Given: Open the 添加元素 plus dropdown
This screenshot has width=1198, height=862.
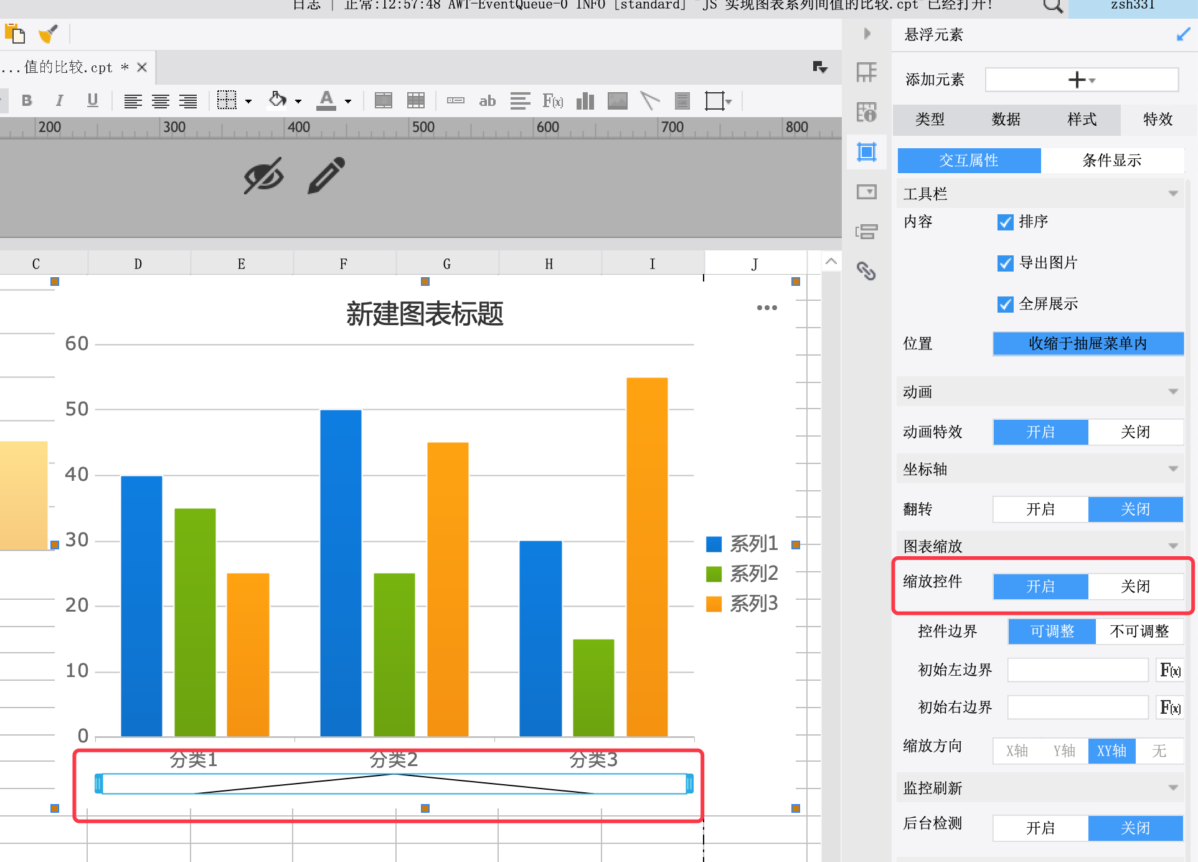Looking at the screenshot, I should pos(1082,80).
